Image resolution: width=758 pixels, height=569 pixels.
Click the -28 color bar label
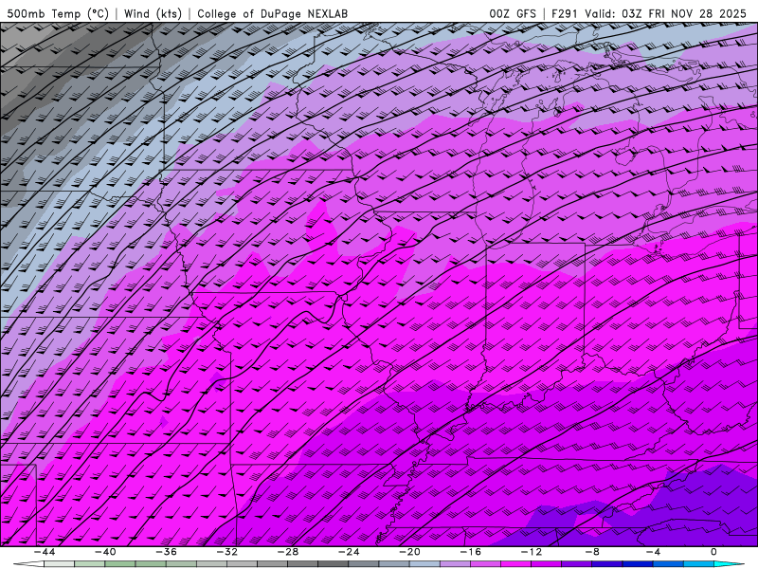288,552
